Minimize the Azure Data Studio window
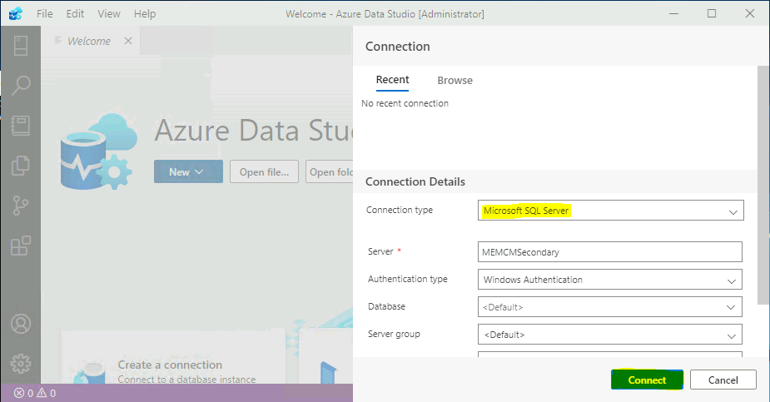The height and width of the screenshot is (402, 770). [673, 14]
